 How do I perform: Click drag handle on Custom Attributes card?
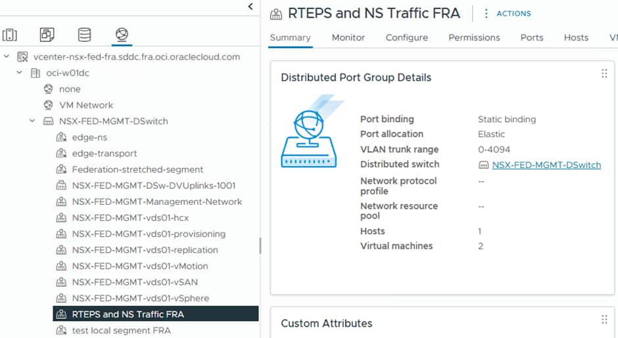[604, 320]
